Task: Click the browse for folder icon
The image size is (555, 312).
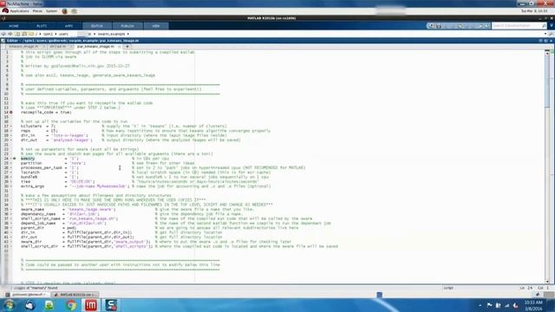Action: click(24, 34)
